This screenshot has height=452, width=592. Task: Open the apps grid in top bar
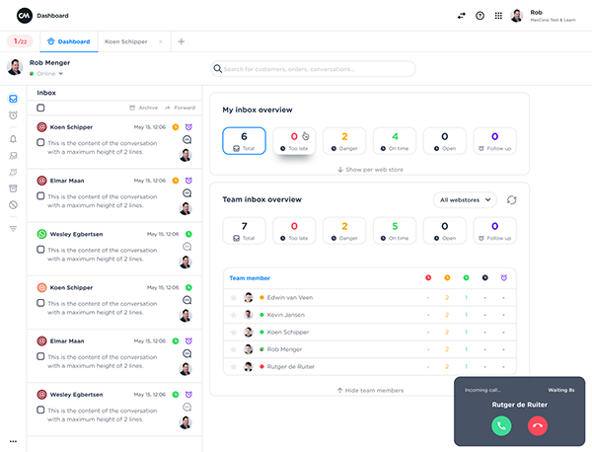(x=498, y=16)
